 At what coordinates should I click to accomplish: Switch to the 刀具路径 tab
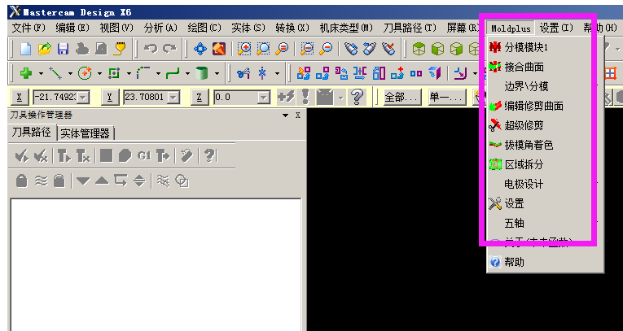[32, 133]
